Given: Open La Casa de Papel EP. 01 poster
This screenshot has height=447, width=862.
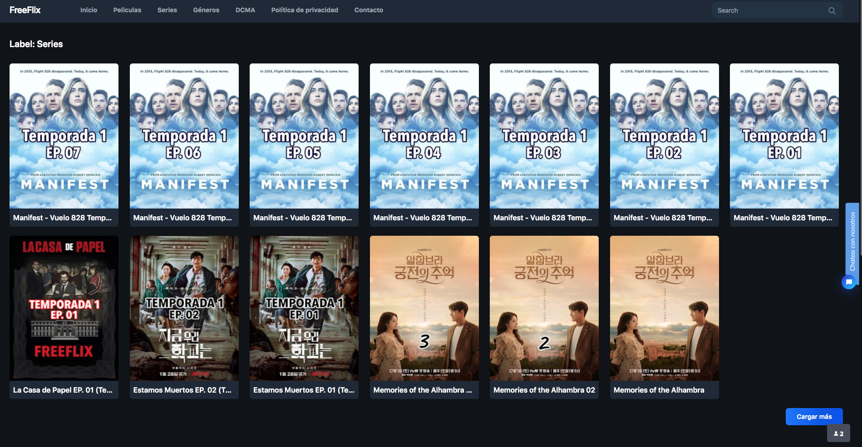Looking at the screenshot, I should point(64,308).
